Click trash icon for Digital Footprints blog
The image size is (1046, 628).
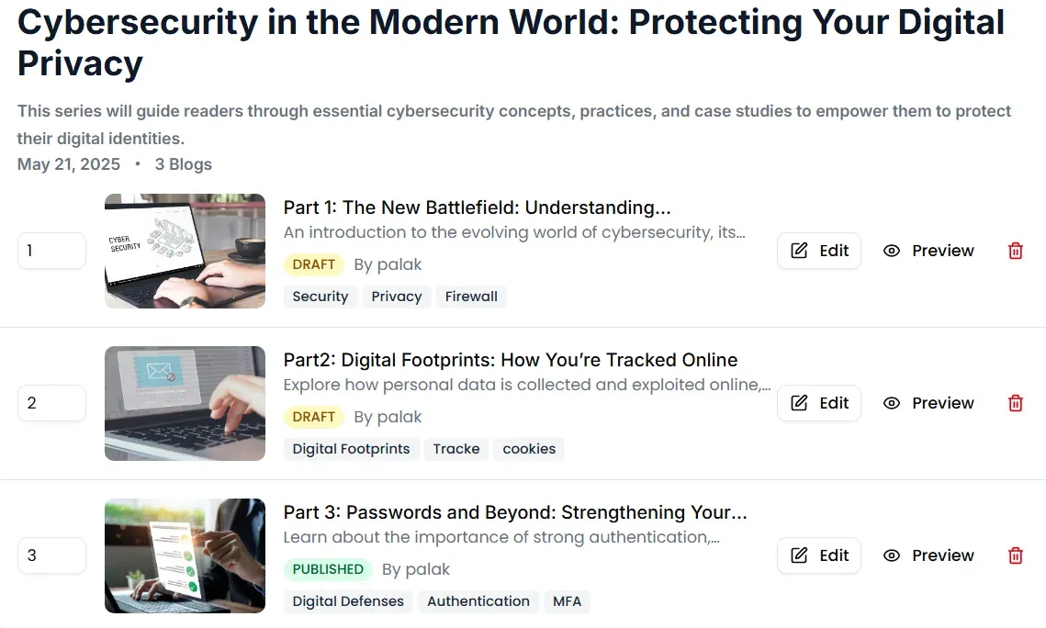[1016, 403]
